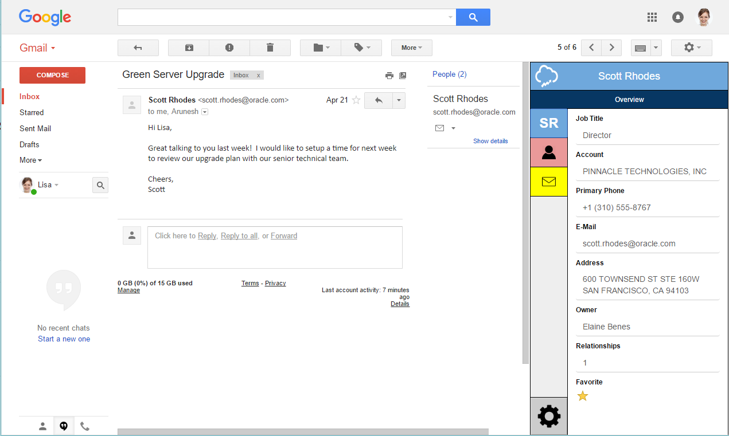
Task: Open the Drafts folder
Action: (29, 144)
